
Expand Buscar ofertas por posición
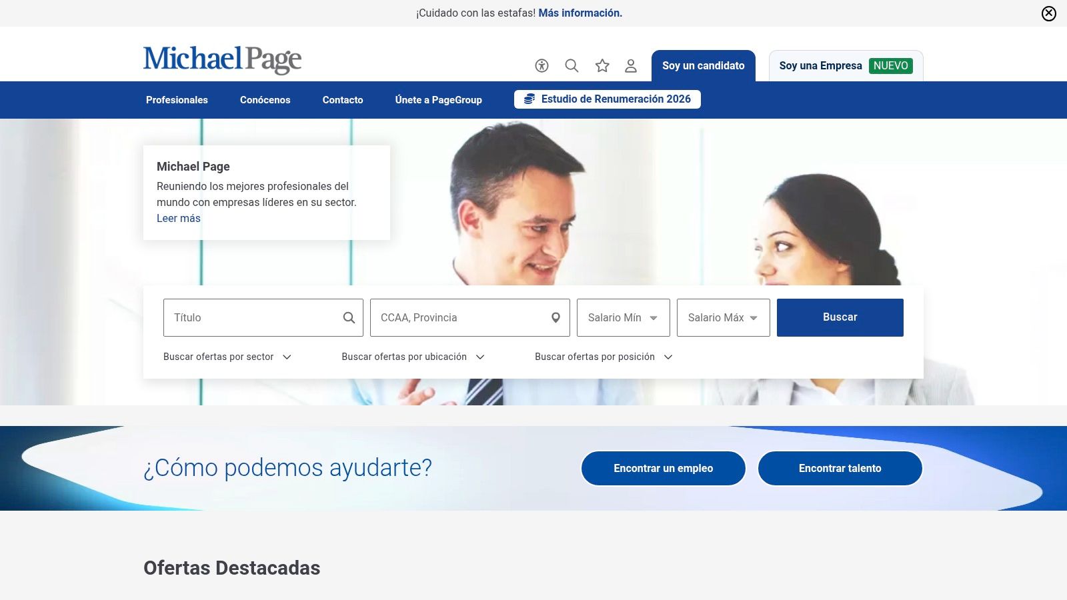[x=604, y=357]
